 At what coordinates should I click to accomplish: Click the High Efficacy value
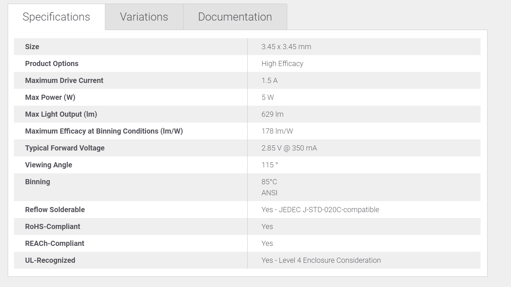coord(282,63)
